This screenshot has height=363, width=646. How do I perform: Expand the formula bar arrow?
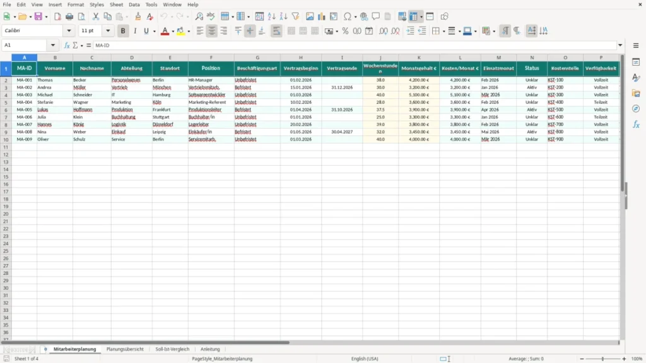coord(620,45)
